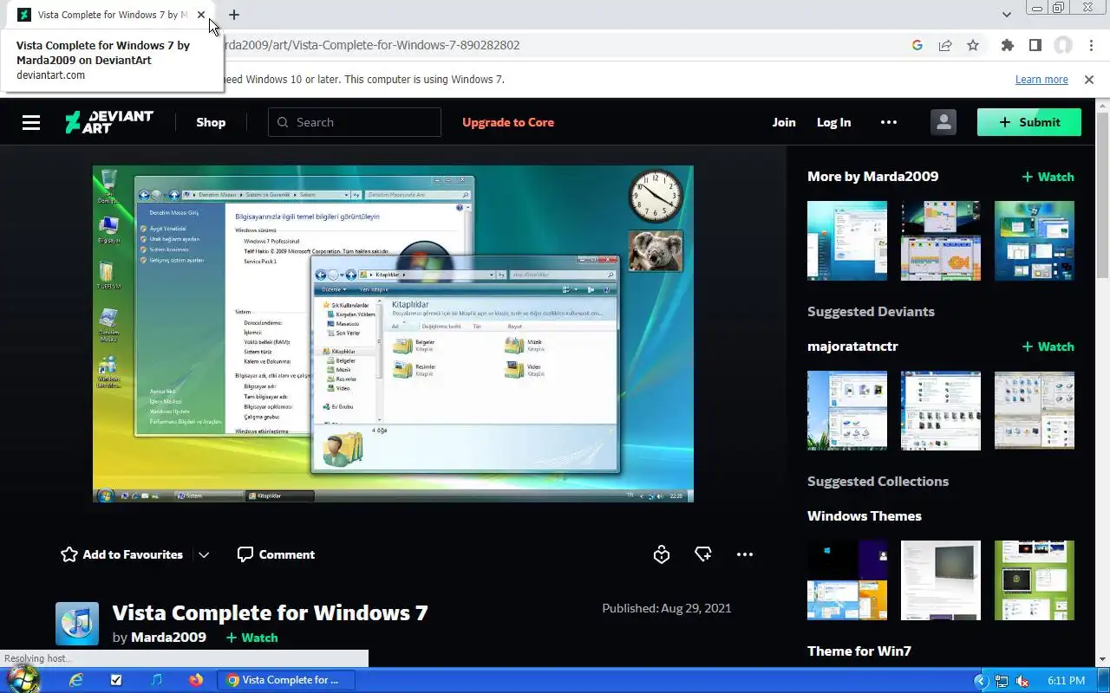Click the Start button orb
This screenshot has height=693, width=1110.
[23, 679]
